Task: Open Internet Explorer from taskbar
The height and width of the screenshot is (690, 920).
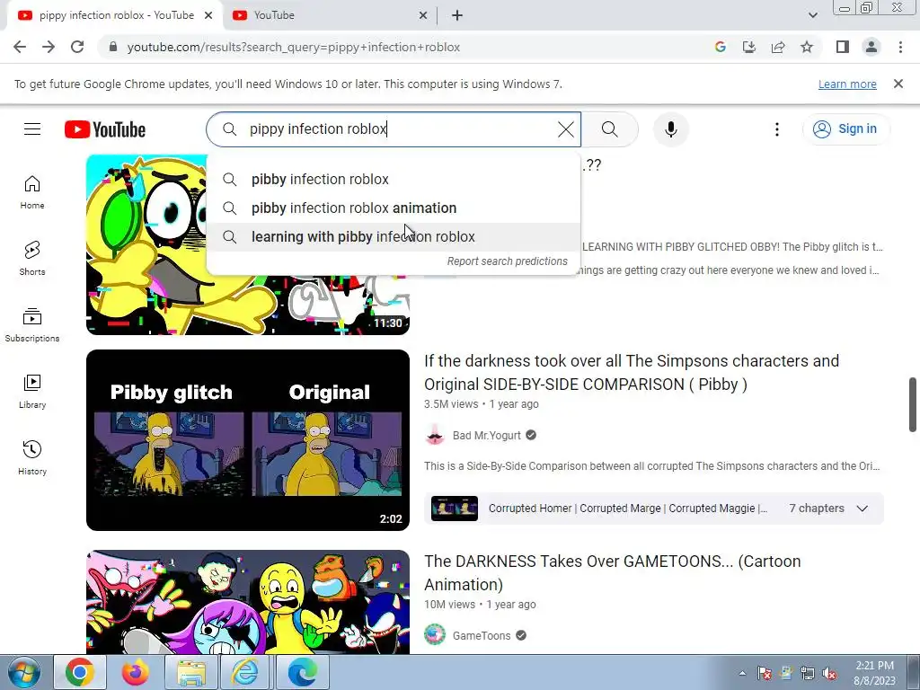Action: (x=246, y=672)
